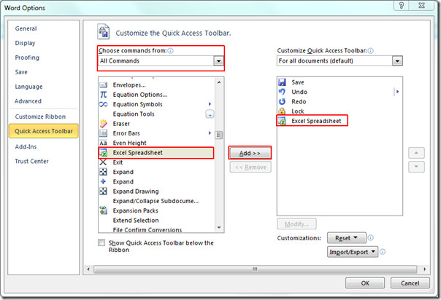This screenshot has width=441, height=300.
Task: Open the Choose commands from dropdown
Action: pyautogui.click(x=218, y=61)
